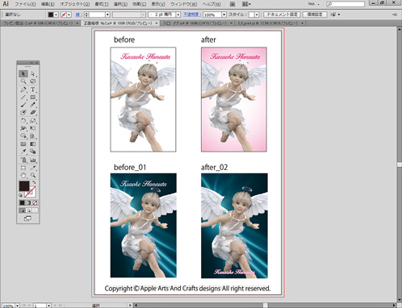Image resolution: width=402 pixels, height=308 pixels.
Task: Select the Pen tool
Action: tap(23, 89)
